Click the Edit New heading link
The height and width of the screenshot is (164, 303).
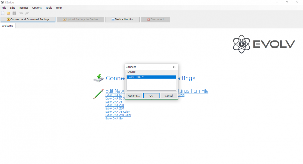click(115, 91)
